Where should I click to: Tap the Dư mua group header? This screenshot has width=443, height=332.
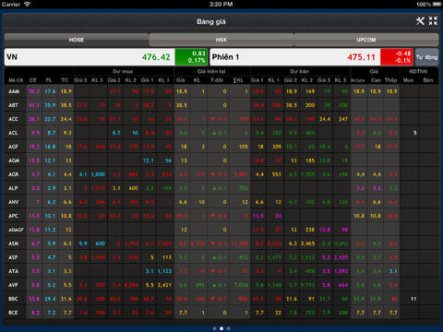pyautogui.click(x=123, y=72)
